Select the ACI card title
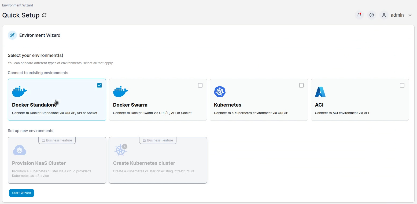 click(x=319, y=105)
